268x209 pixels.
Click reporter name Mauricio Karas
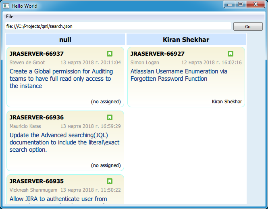tap(25, 126)
